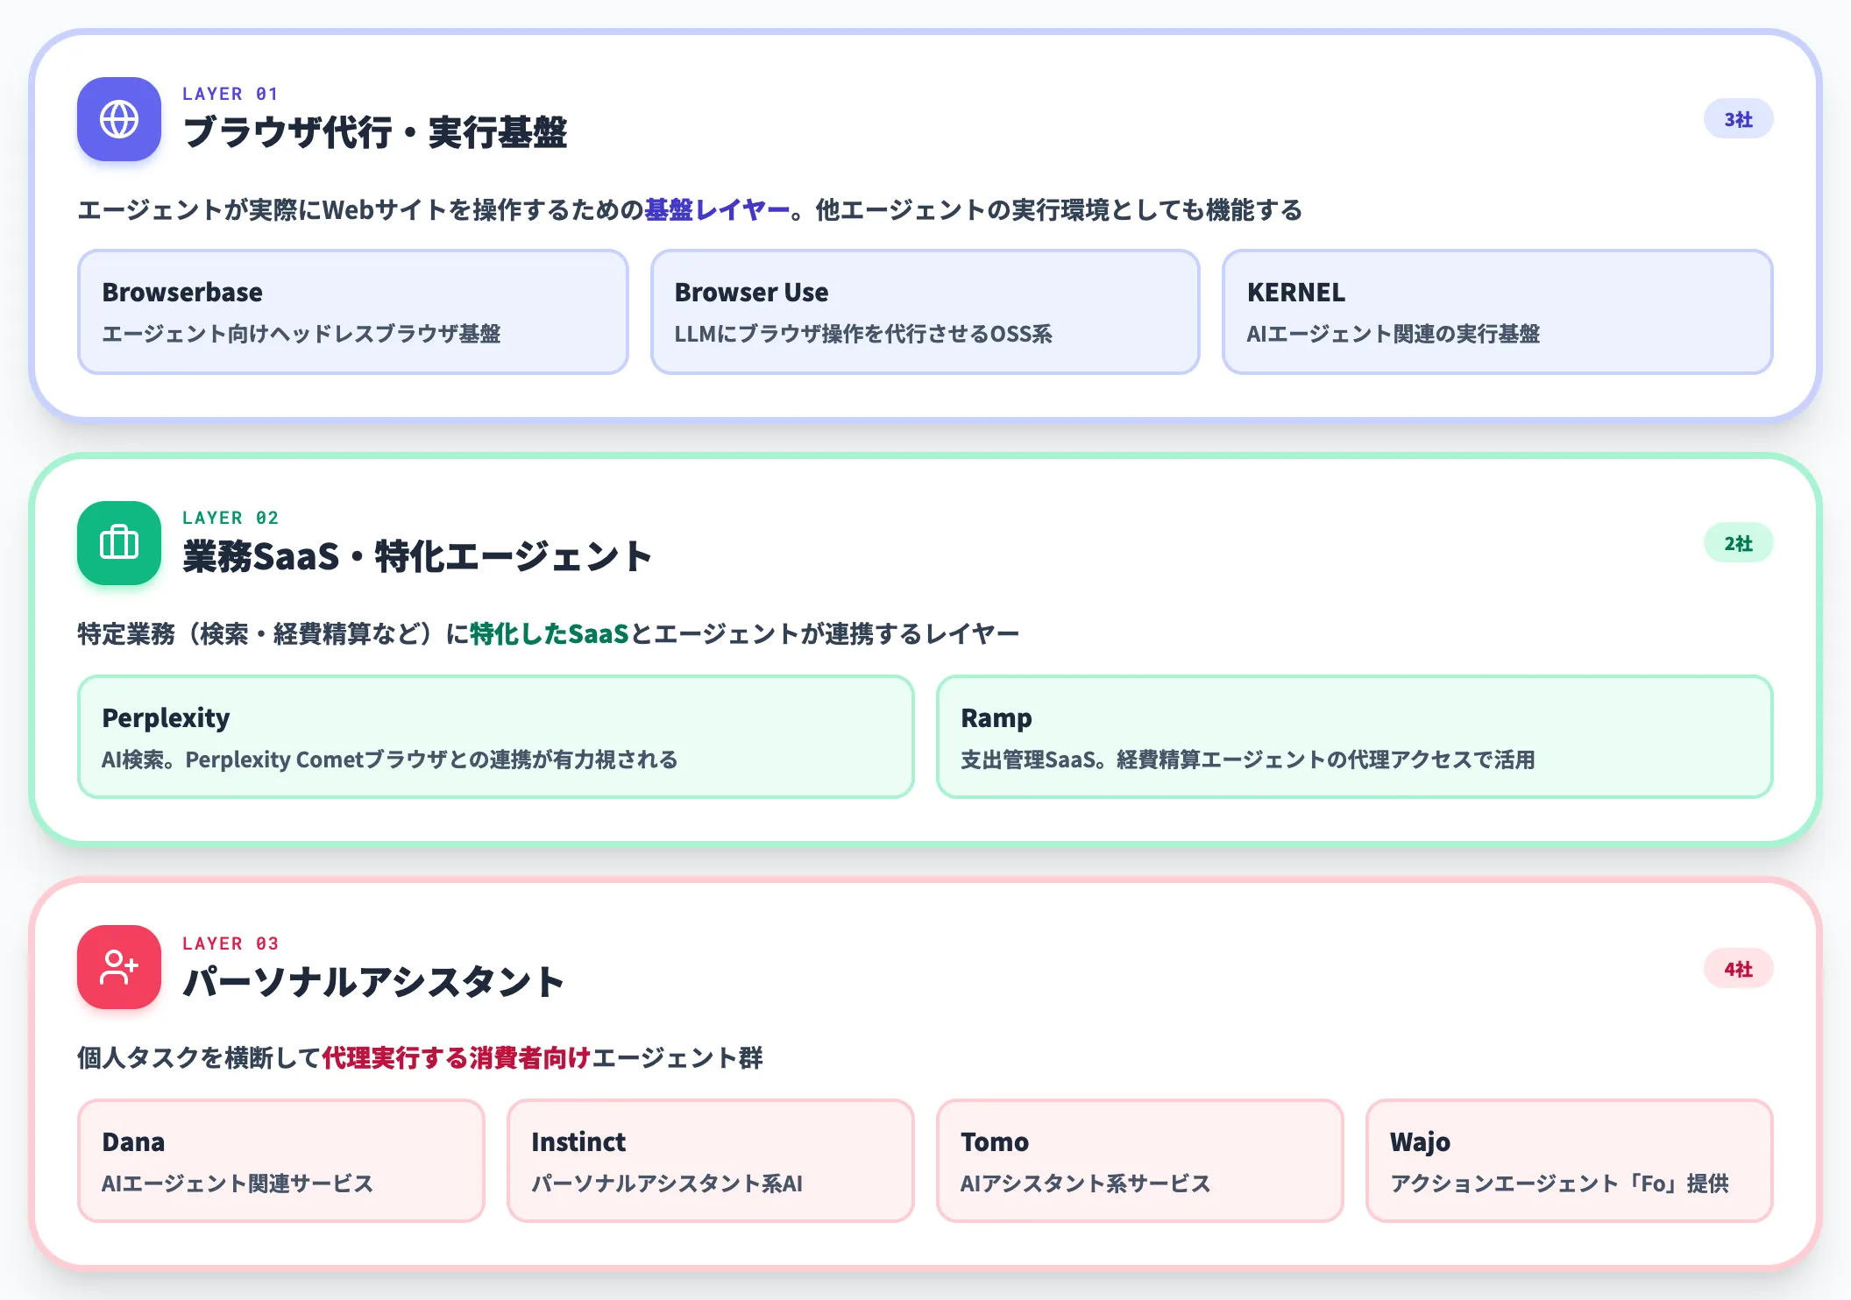Click highlighted text 特化したSaaS

(550, 633)
